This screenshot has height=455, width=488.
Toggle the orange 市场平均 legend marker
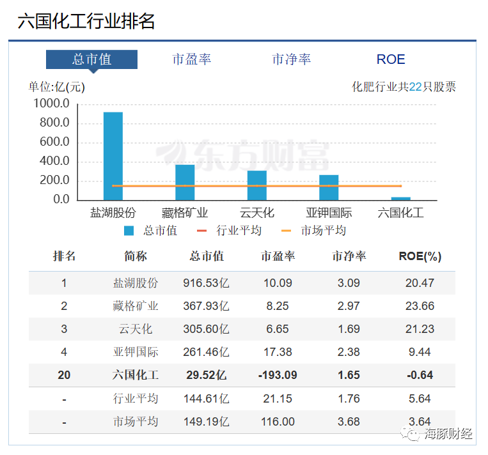[x=286, y=231]
